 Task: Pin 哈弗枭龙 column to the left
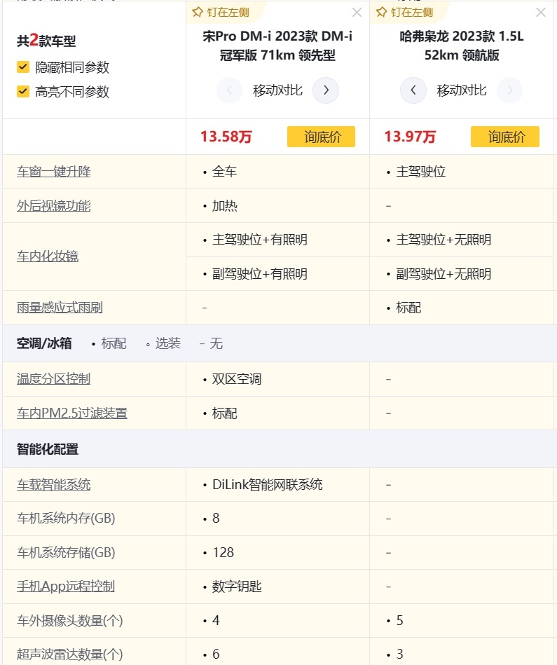click(x=404, y=13)
